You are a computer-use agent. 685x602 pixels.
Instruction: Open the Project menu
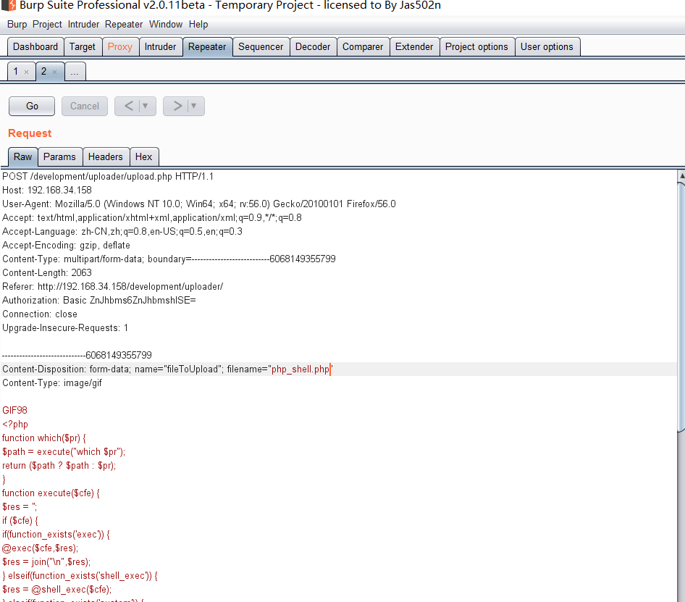47,25
